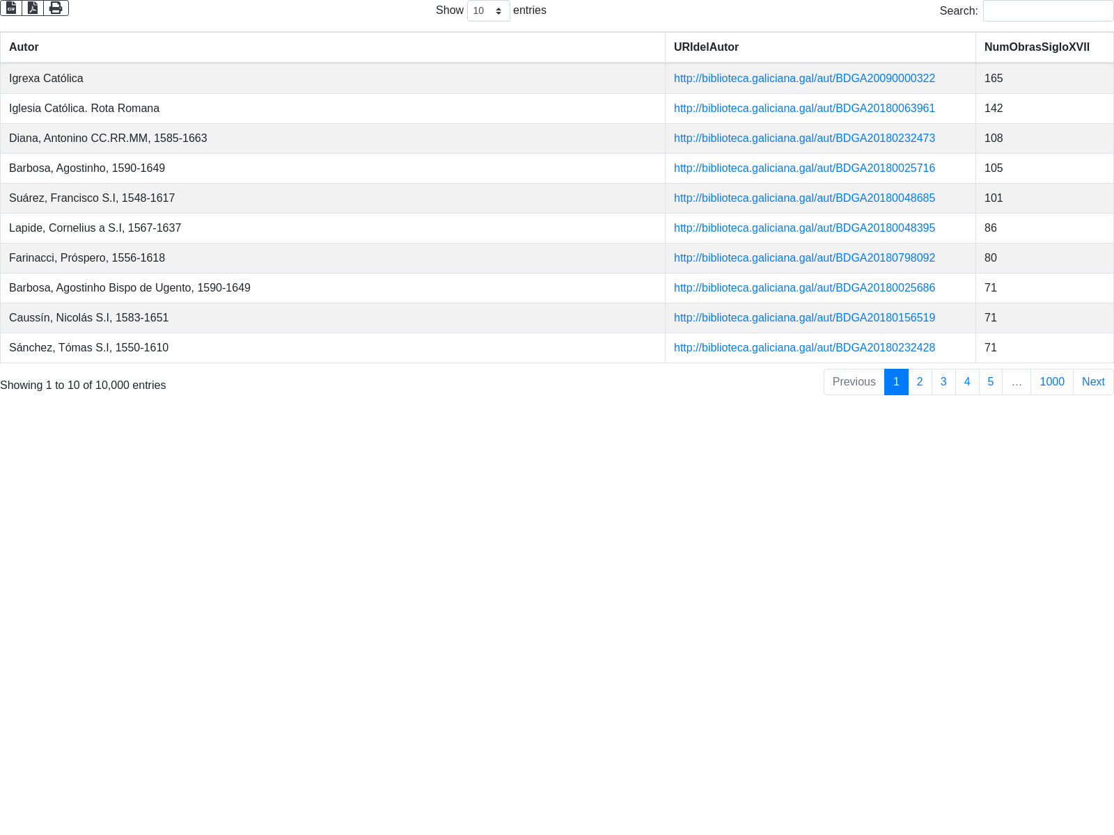
Task: Open URI link for Diana, Antonino
Action: (804, 138)
